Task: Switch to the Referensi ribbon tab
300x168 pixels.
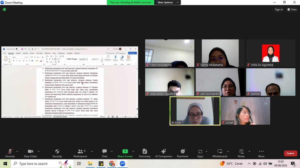Action: coord(47,53)
